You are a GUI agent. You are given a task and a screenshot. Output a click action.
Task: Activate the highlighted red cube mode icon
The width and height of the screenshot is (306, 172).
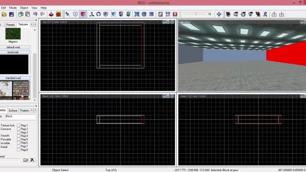83,14
